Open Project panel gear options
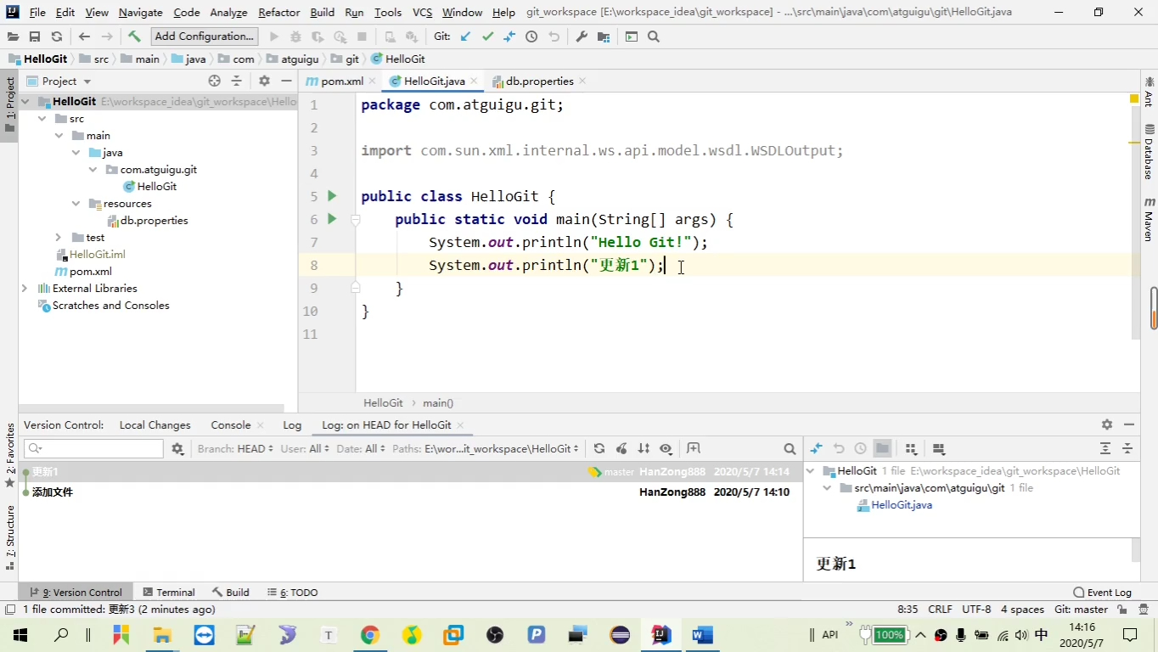1158x652 pixels. tap(264, 81)
